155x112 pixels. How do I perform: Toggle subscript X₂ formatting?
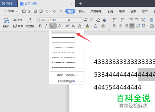pos(73,26)
